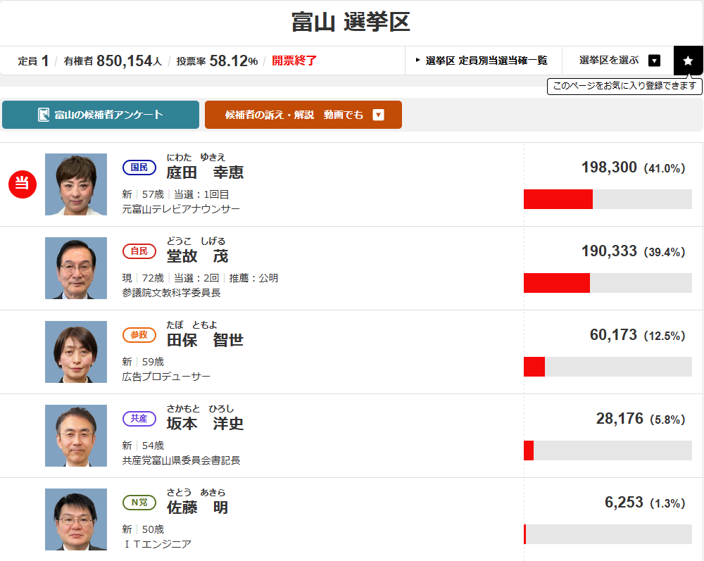Image resolution: width=704 pixels, height=561 pixels.
Task: Click the survey icon on 富山の候補者アンケート
Action: point(44,115)
